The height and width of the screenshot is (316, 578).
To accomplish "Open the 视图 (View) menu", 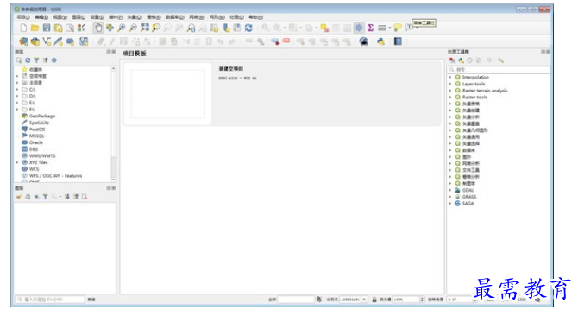I will (60, 17).
